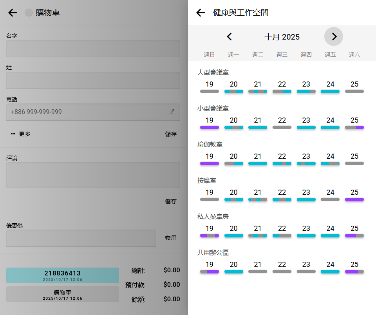Pick day 21 in 瑜伽教室 row
Viewport: 376px width, 315px height.
pyautogui.click(x=258, y=159)
